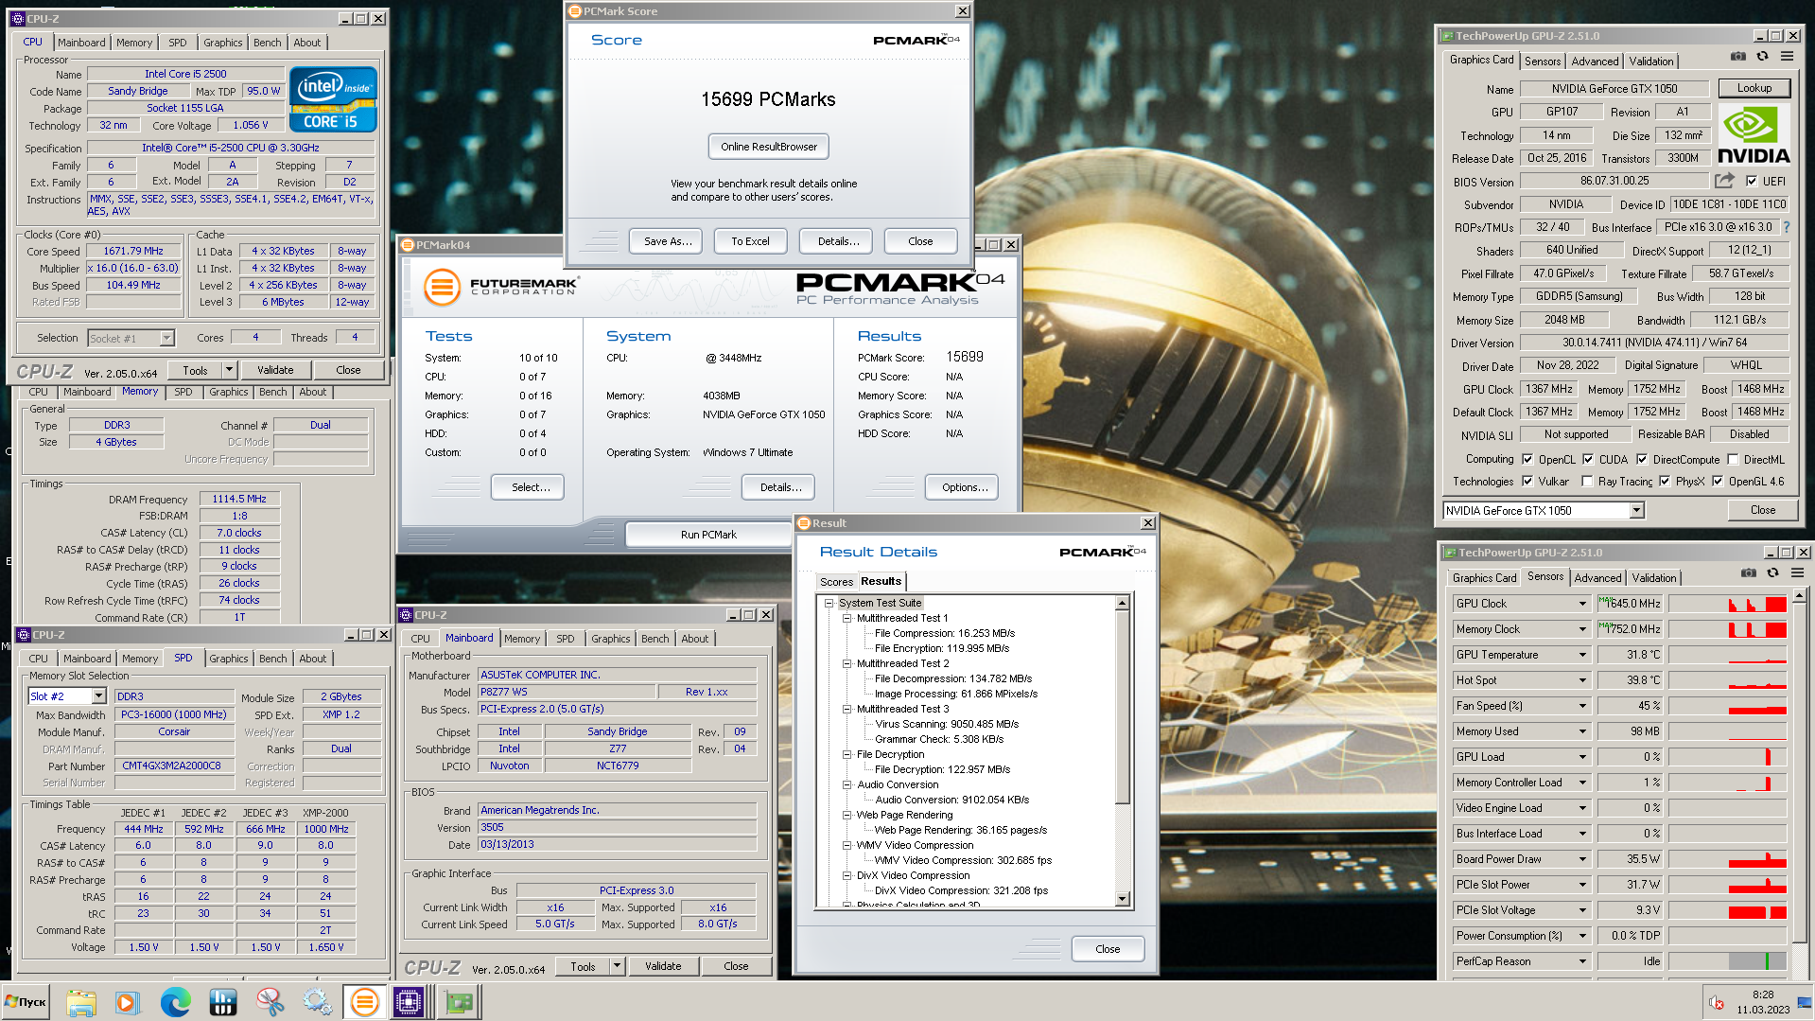Select PCMark04 taskbar icon
Screen dimensions: 1815x1021
[364, 1001]
